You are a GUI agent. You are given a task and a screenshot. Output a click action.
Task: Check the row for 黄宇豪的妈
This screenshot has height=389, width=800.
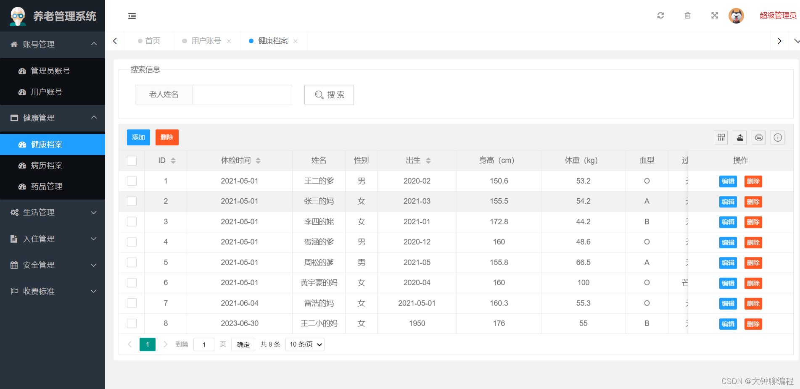pos(132,283)
